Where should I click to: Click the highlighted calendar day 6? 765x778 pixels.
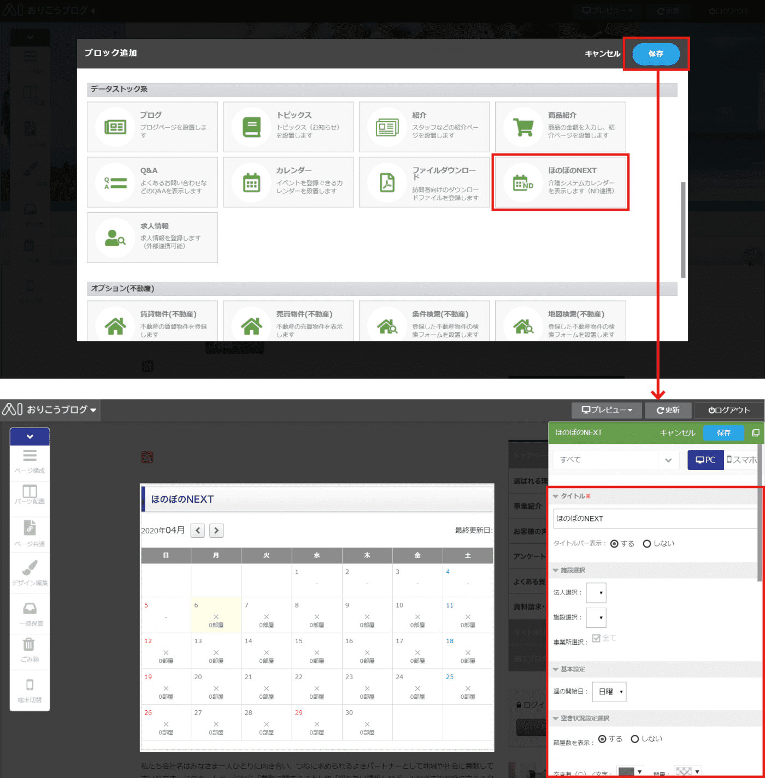pos(216,615)
